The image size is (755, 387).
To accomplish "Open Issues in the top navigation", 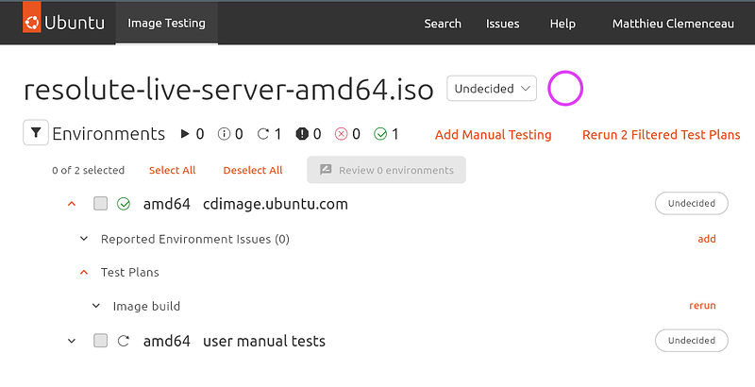I will [502, 24].
